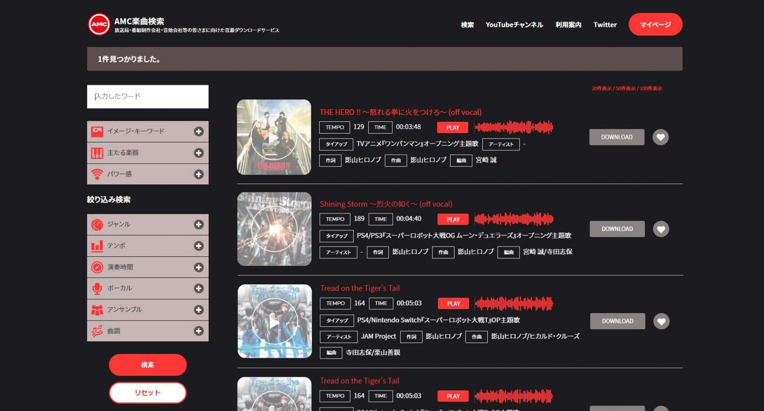Click arranger text 寺田志保/栗山善親
Image resolution: width=764 pixels, height=411 pixels.
click(x=373, y=352)
